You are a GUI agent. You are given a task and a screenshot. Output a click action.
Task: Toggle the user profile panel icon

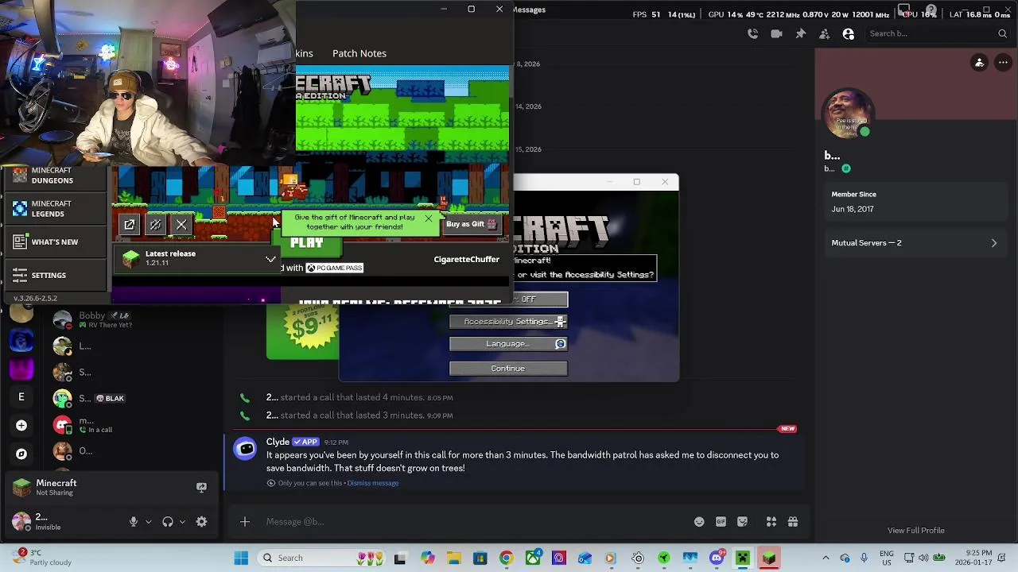[x=848, y=33]
